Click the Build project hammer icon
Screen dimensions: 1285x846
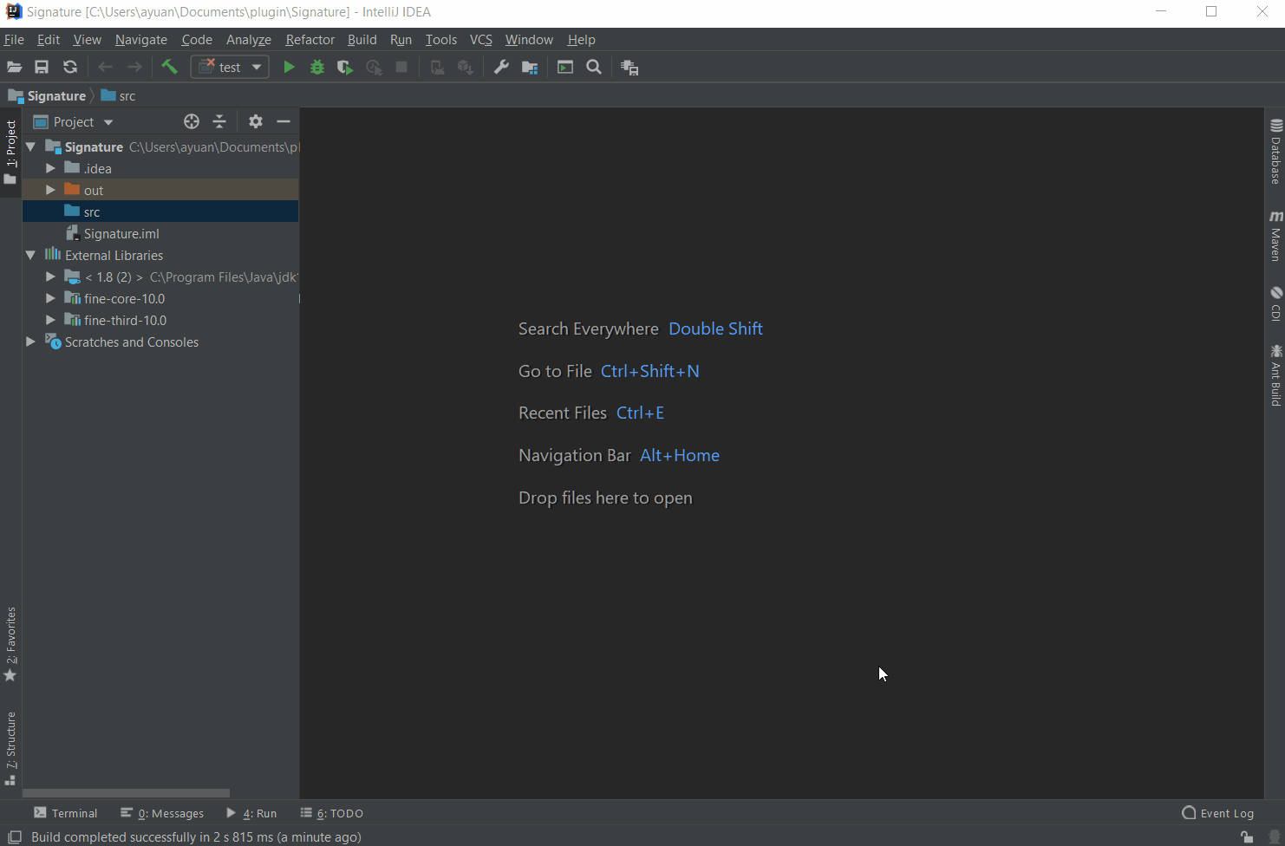click(x=169, y=68)
